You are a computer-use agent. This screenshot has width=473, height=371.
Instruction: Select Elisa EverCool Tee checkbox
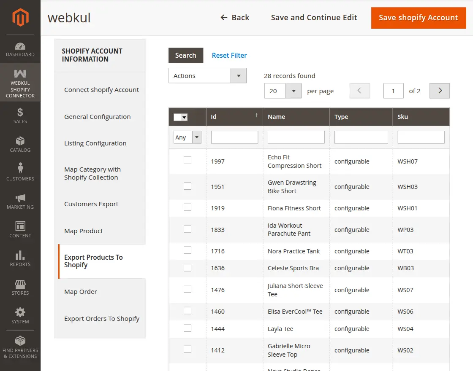188,310
